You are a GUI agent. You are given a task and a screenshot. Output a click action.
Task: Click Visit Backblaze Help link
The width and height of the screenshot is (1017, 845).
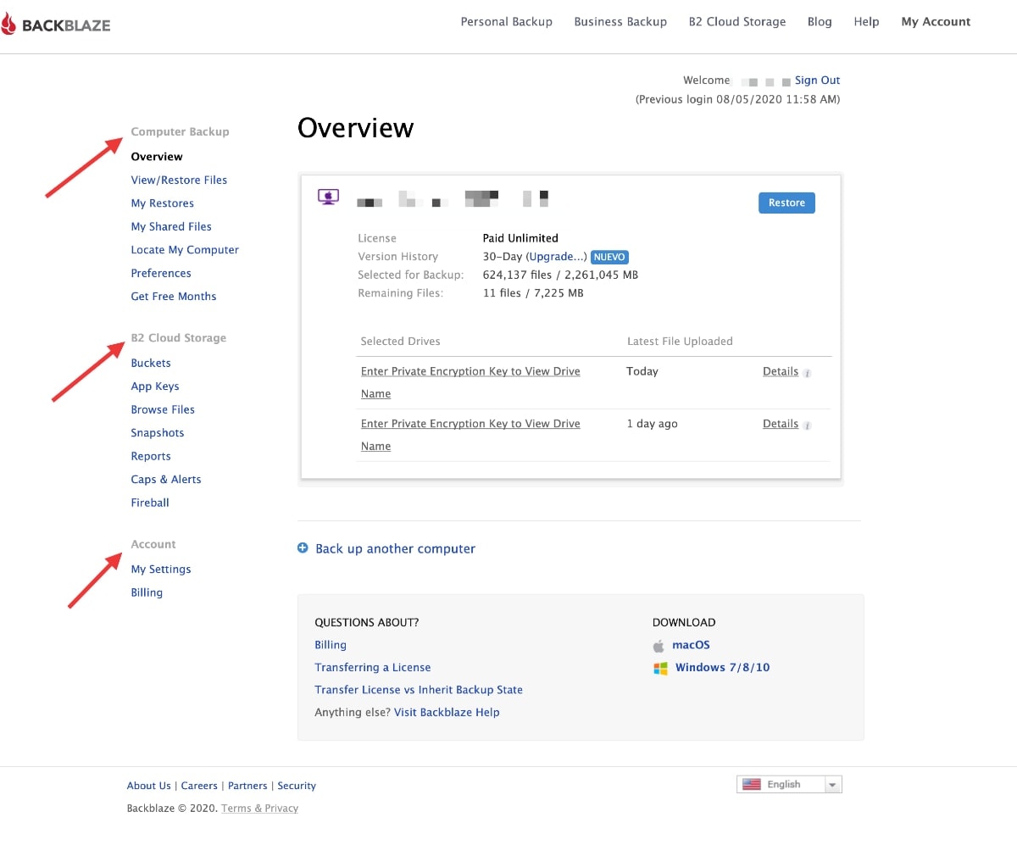point(447,713)
